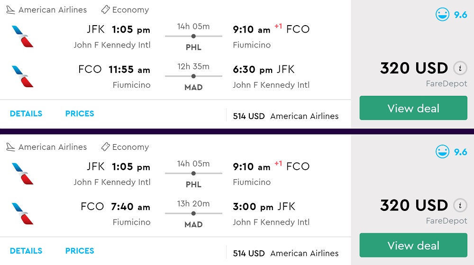Click the smiley rating icon for the 3:00 pm arrival itinerary
The width and height of the screenshot is (474, 265).
(x=442, y=152)
